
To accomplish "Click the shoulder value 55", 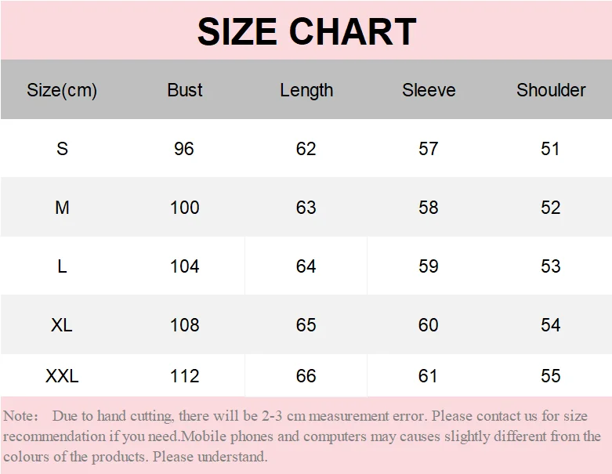I will coord(551,376).
